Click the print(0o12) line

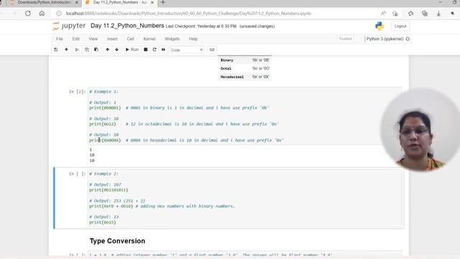tap(103, 124)
